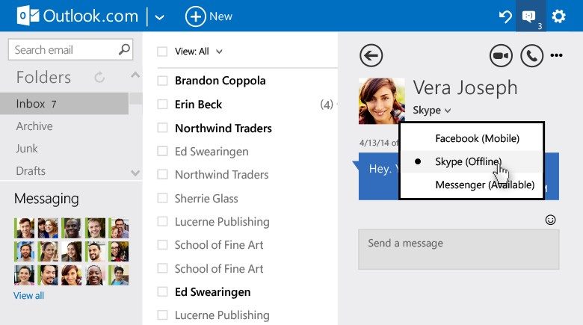
Task: Open the settings gear icon
Action: click(x=558, y=16)
